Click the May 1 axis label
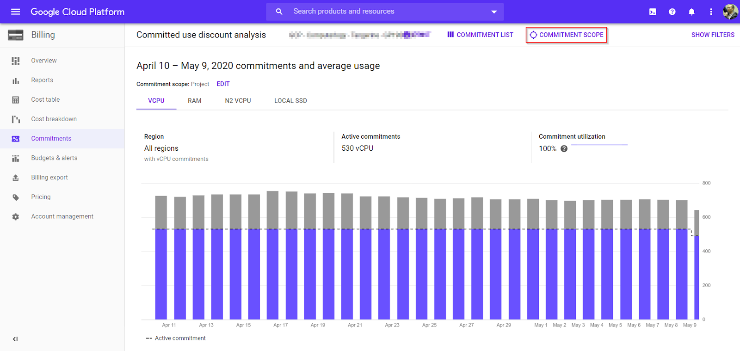Image resolution: width=740 pixels, height=351 pixels. pos(541,325)
